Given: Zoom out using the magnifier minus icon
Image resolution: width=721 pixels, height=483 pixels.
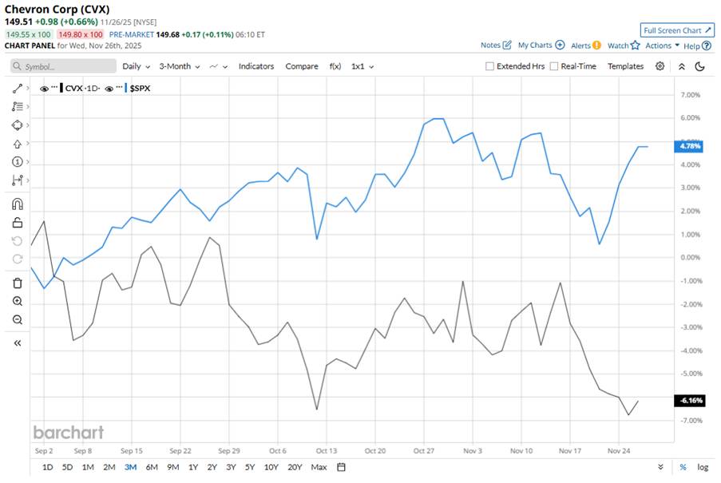Looking at the screenshot, I should click(x=18, y=319).
